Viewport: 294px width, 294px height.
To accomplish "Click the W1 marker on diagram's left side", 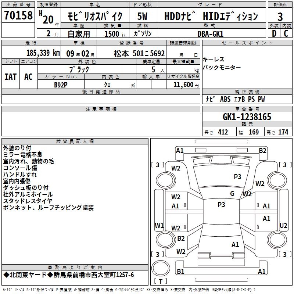I will point(159,225).
